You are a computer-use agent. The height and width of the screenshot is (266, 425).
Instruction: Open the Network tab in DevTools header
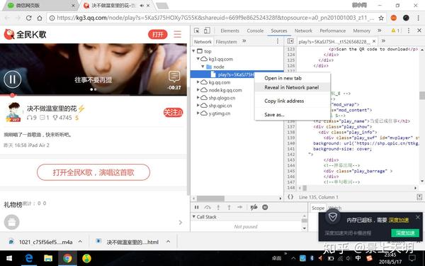(x=303, y=31)
